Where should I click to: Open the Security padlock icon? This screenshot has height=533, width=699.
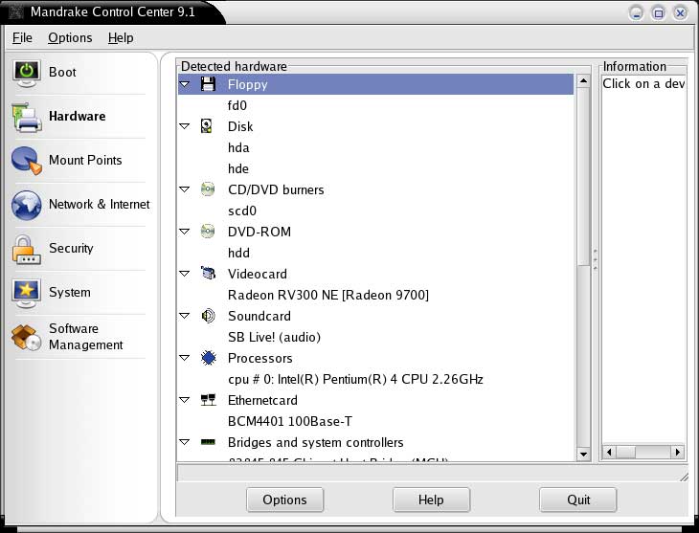point(27,249)
